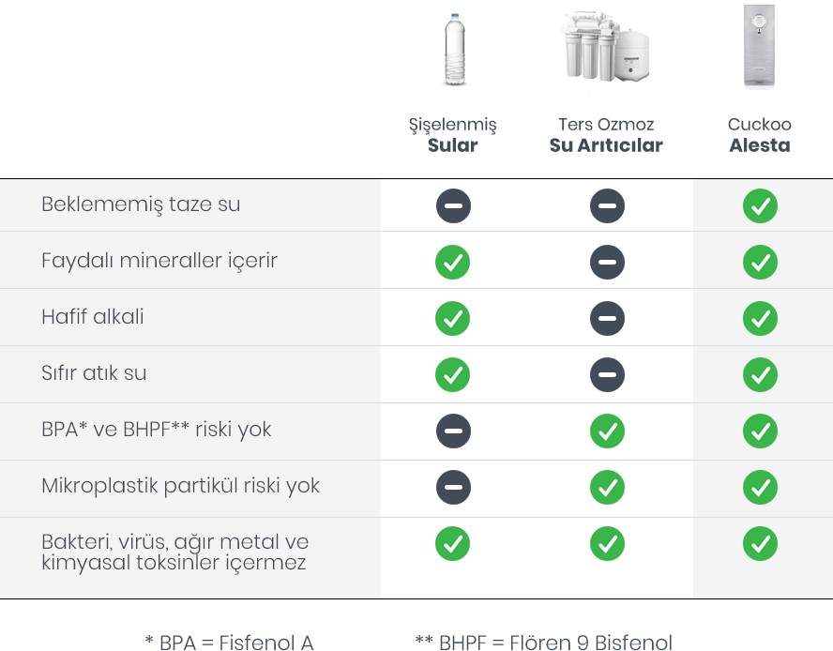
Task: Click the BHPF = Flören 9 Bisfenol footnote
Action: (x=543, y=642)
